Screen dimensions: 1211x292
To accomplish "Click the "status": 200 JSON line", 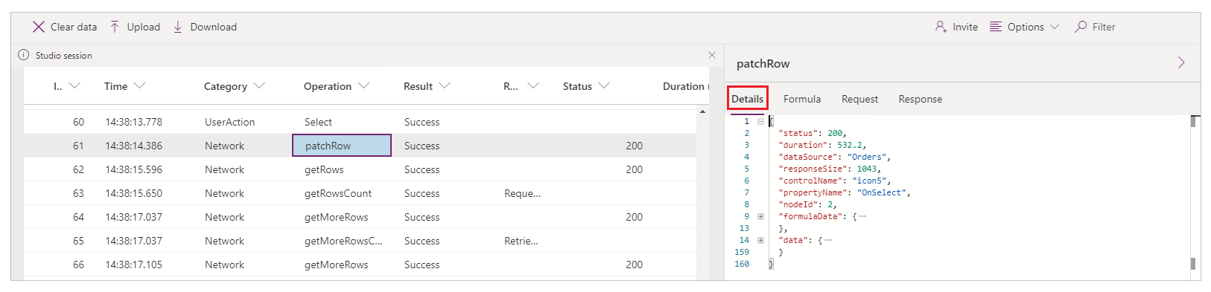I will tap(813, 133).
